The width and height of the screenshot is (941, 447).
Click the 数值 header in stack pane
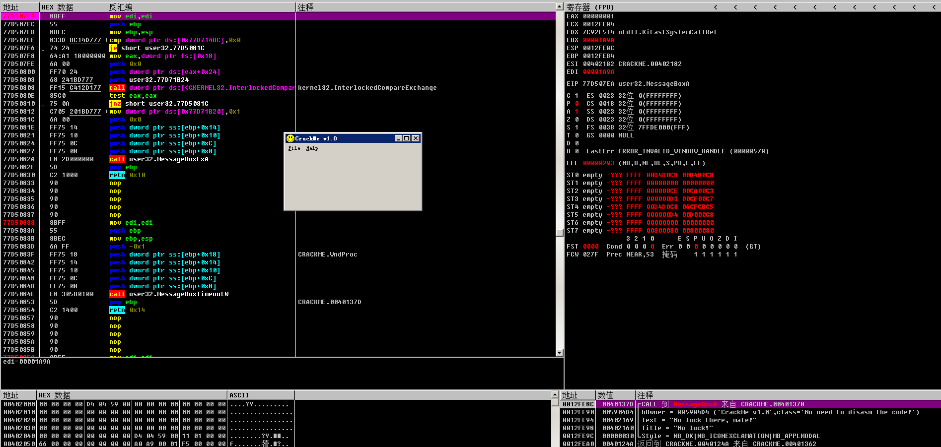[615, 395]
